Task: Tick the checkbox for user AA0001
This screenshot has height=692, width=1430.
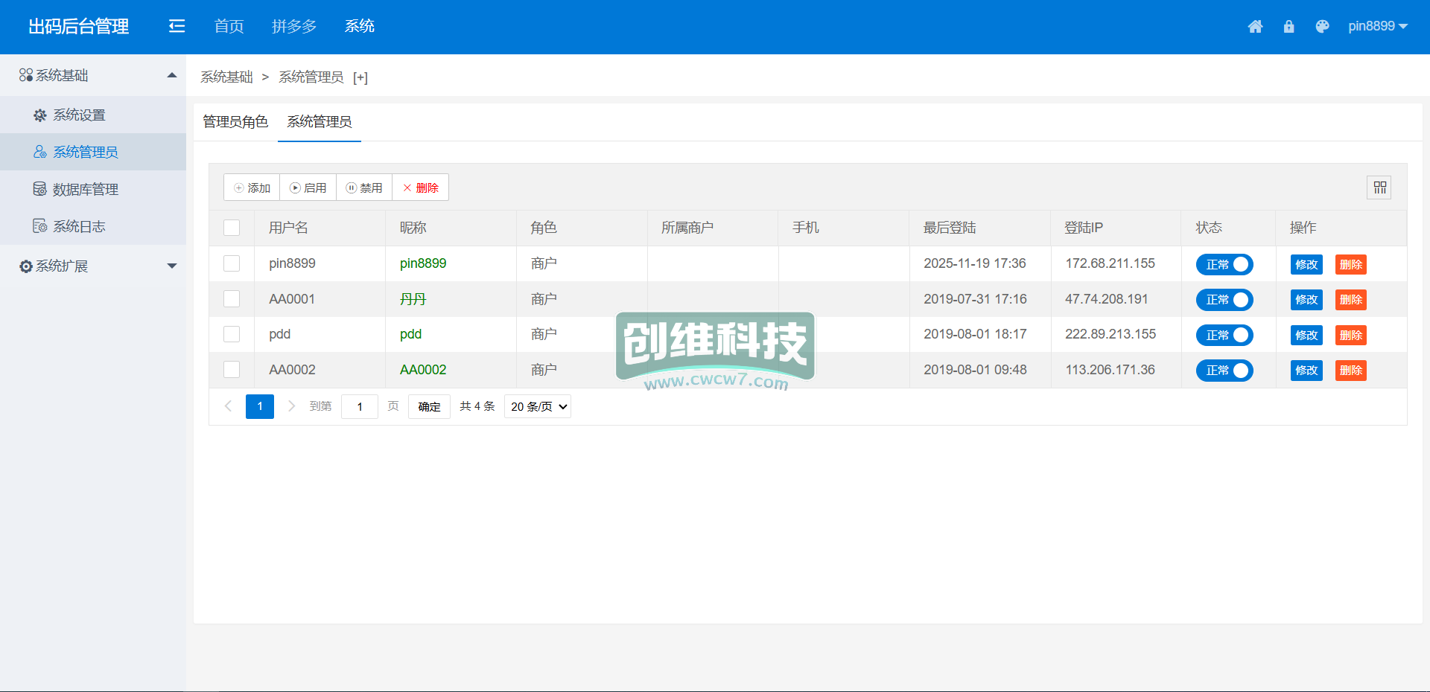Action: point(232,299)
